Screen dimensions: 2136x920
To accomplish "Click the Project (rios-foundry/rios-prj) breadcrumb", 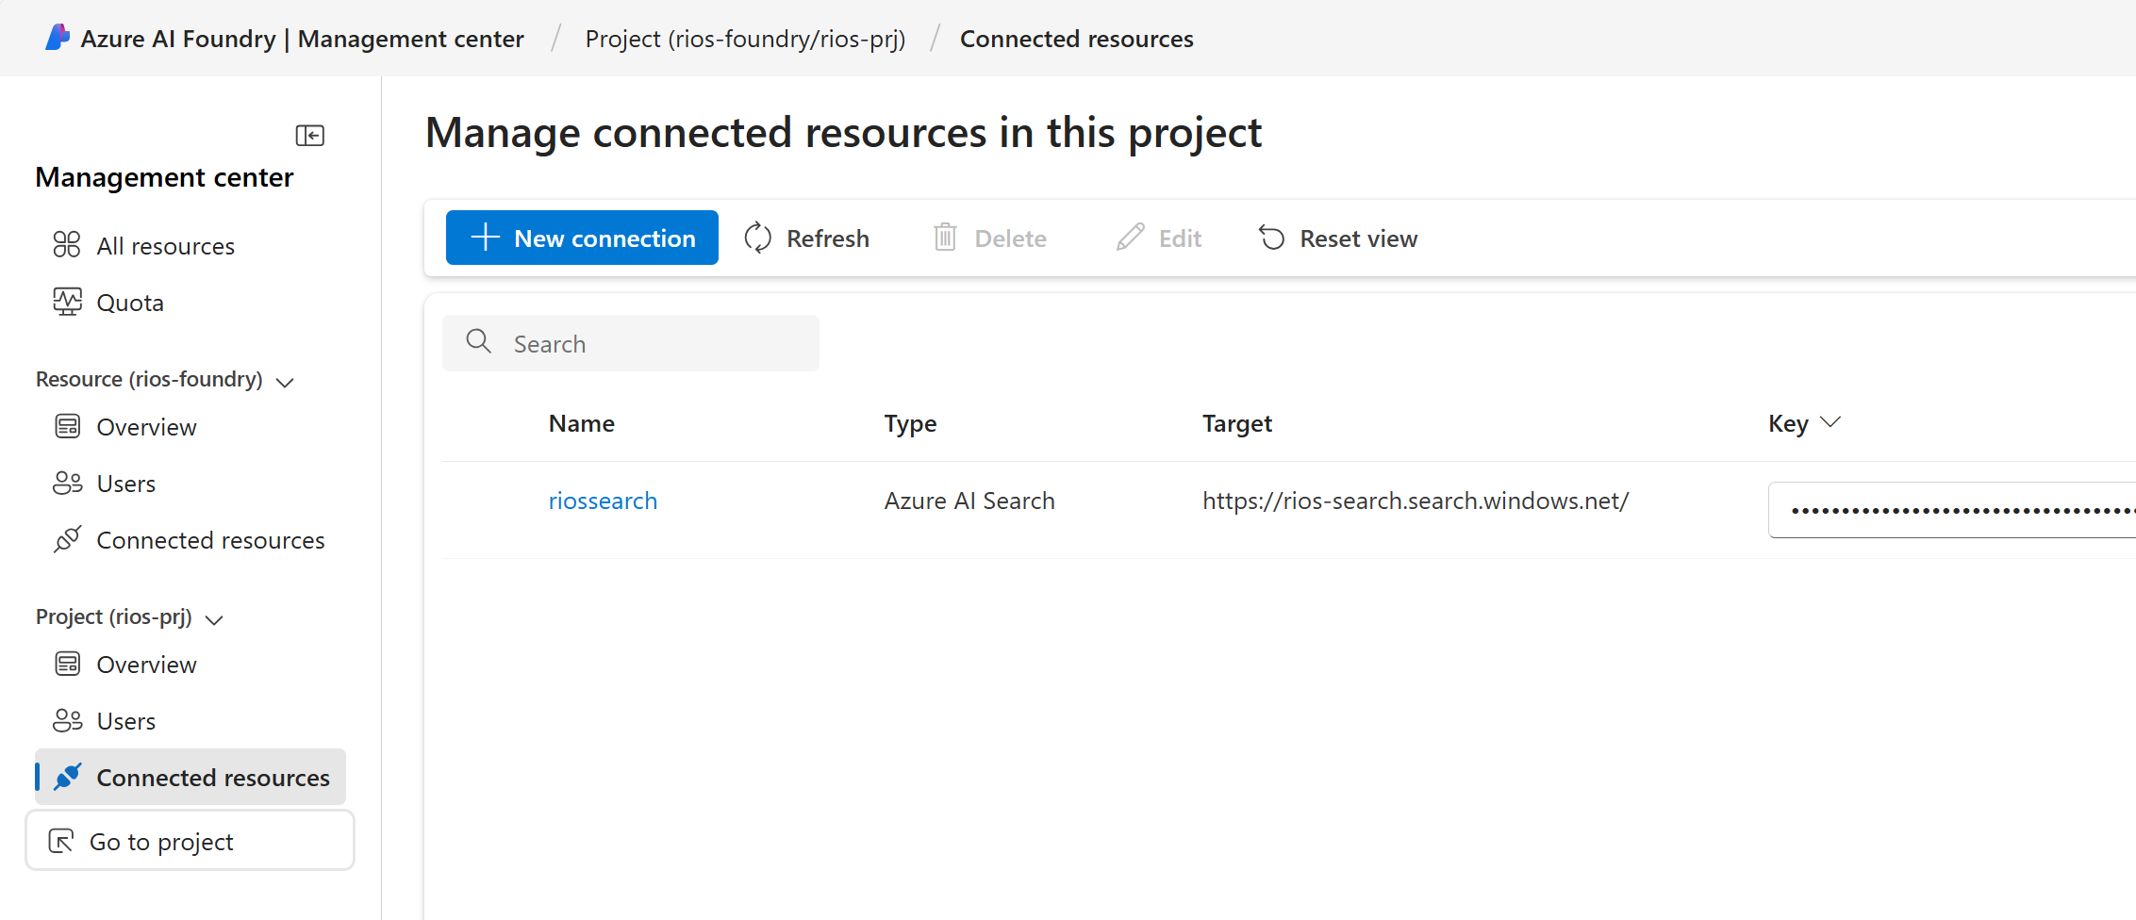I will coord(745,39).
